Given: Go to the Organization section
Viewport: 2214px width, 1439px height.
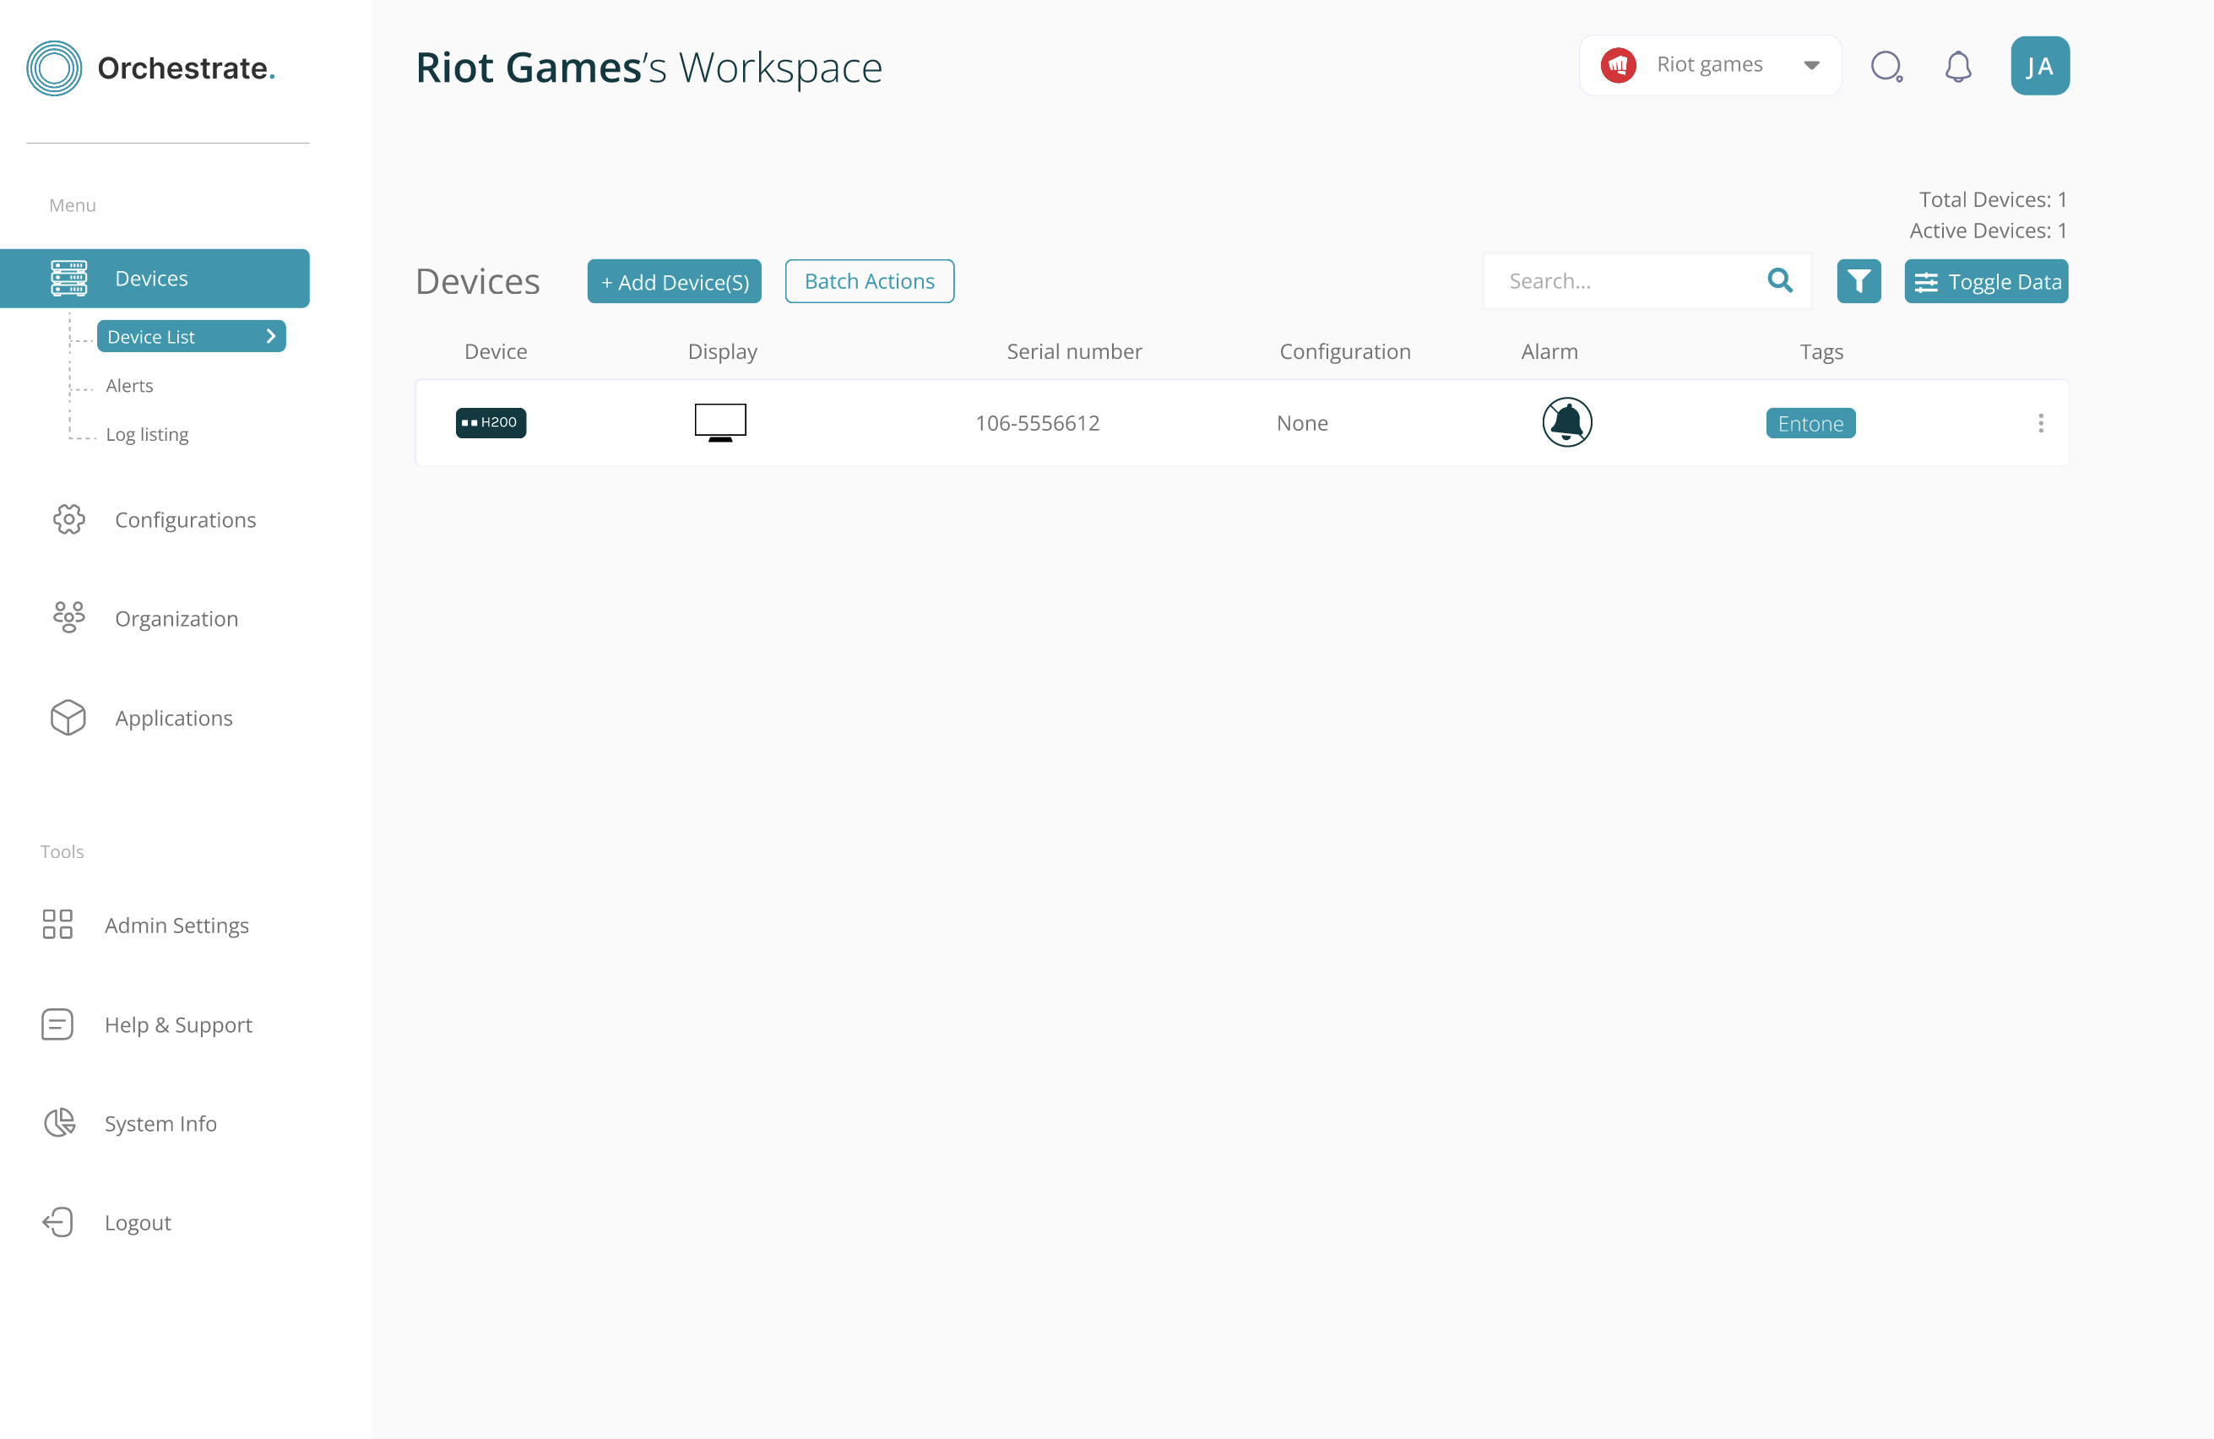Looking at the screenshot, I should (176, 618).
